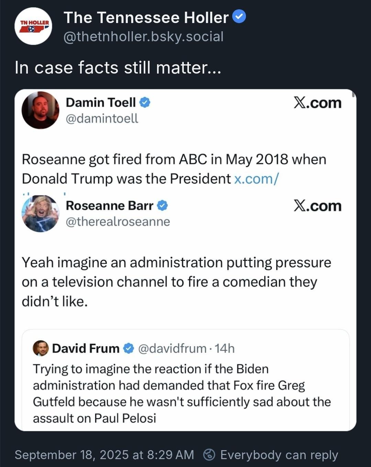The height and width of the screenshot is (467, 371).
Task: Click the reply-settings globe icon
Action: point(209,455)
